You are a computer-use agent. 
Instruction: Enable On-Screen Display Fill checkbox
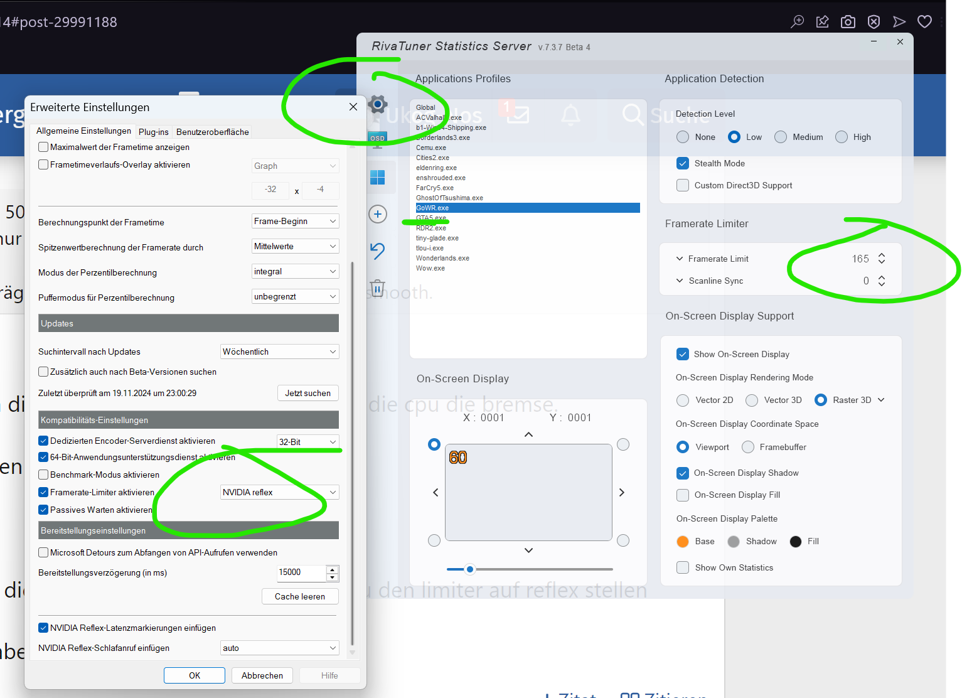coord(683,495)
